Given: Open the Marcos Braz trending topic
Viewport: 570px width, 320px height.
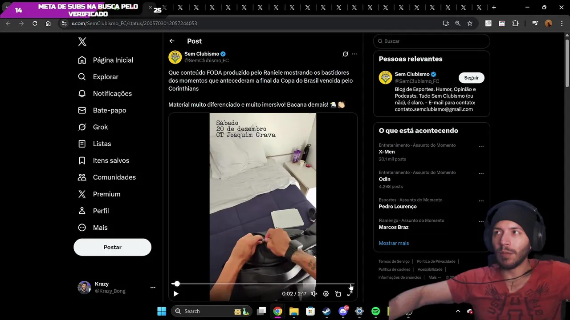Looking at the screenshot, I should pyautogui.click(x=394, y=227).
